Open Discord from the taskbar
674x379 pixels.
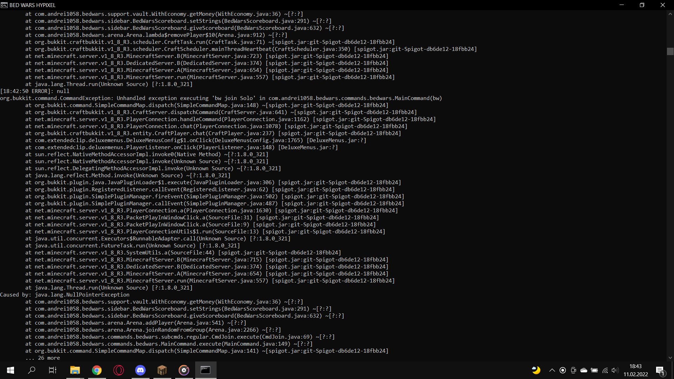[x=140, y=370]
